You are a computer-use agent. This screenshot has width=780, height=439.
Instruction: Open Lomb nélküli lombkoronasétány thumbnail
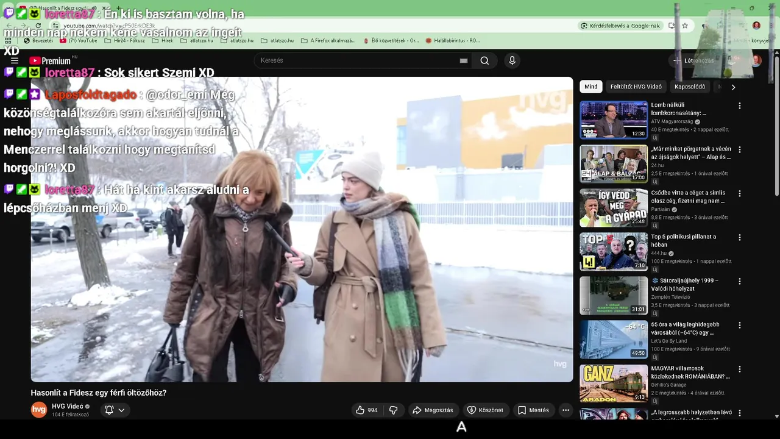(x=614, y=120)
